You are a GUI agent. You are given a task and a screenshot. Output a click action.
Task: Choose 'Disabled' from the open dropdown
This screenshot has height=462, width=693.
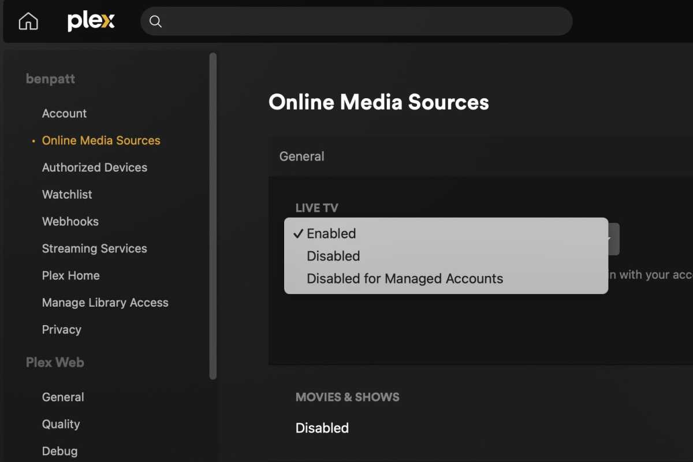tap(333, 256)
